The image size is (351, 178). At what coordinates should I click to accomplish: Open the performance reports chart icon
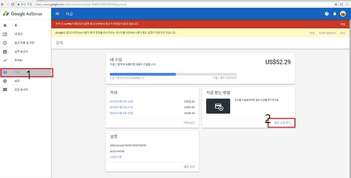[x=5, y=52]
